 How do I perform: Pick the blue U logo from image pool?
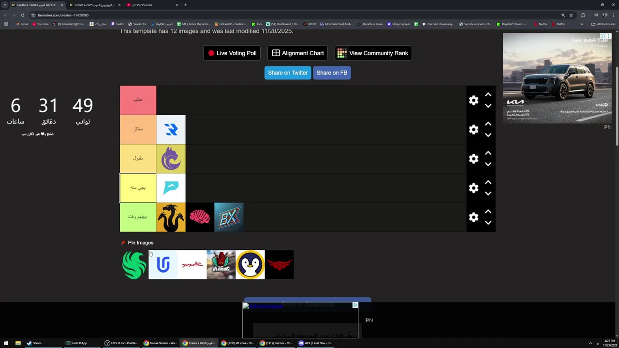163,264
